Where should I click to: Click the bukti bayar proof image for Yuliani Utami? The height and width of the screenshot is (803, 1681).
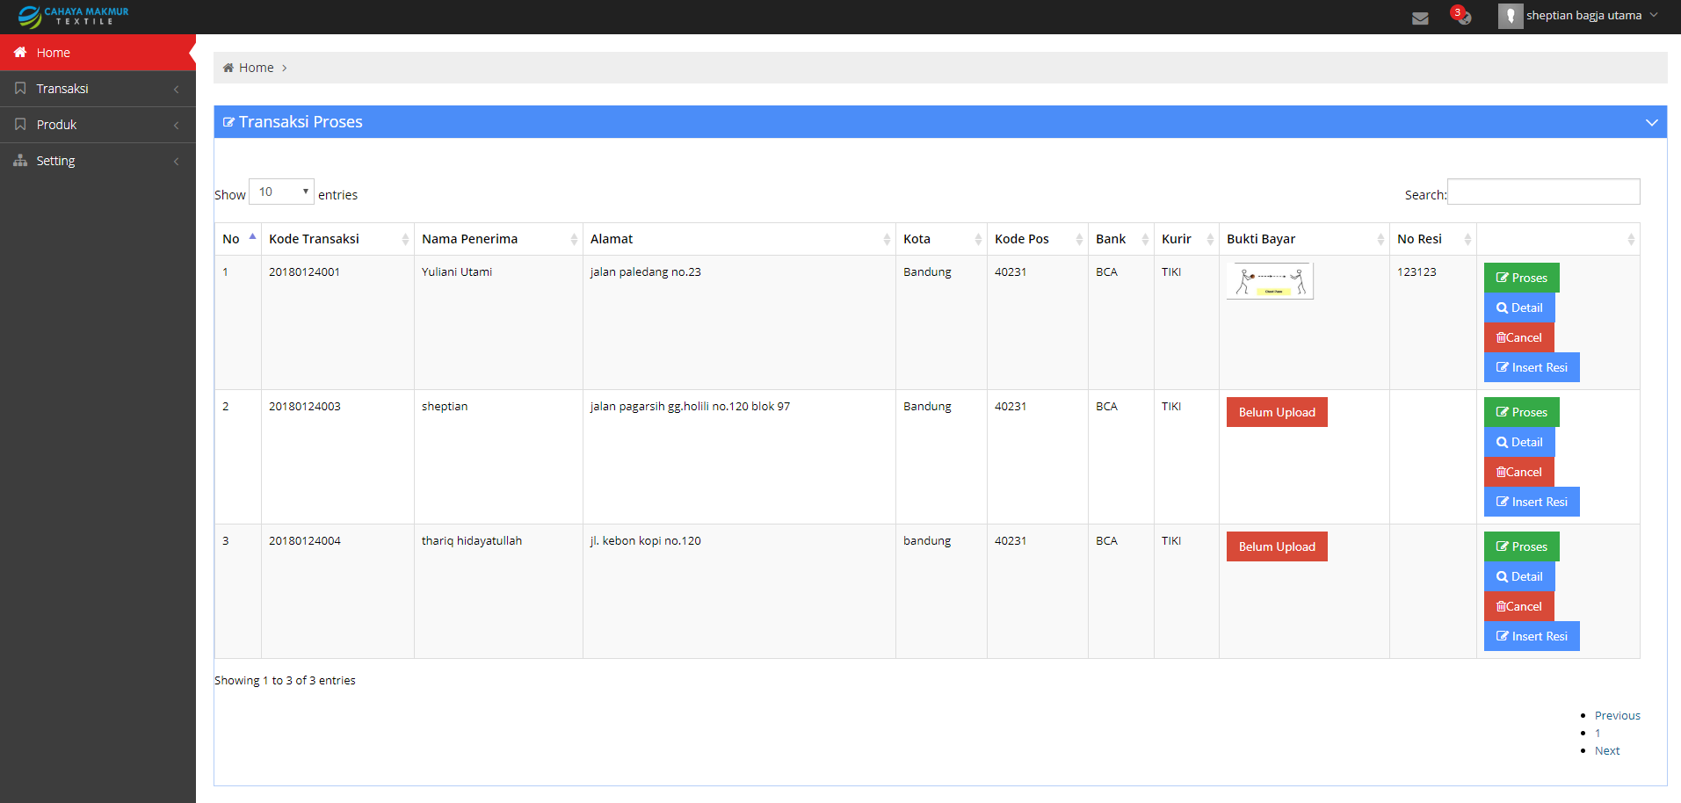(1268, 280)
